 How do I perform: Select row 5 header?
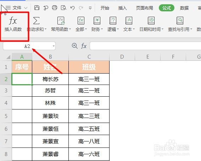click(x=6, y=116)
